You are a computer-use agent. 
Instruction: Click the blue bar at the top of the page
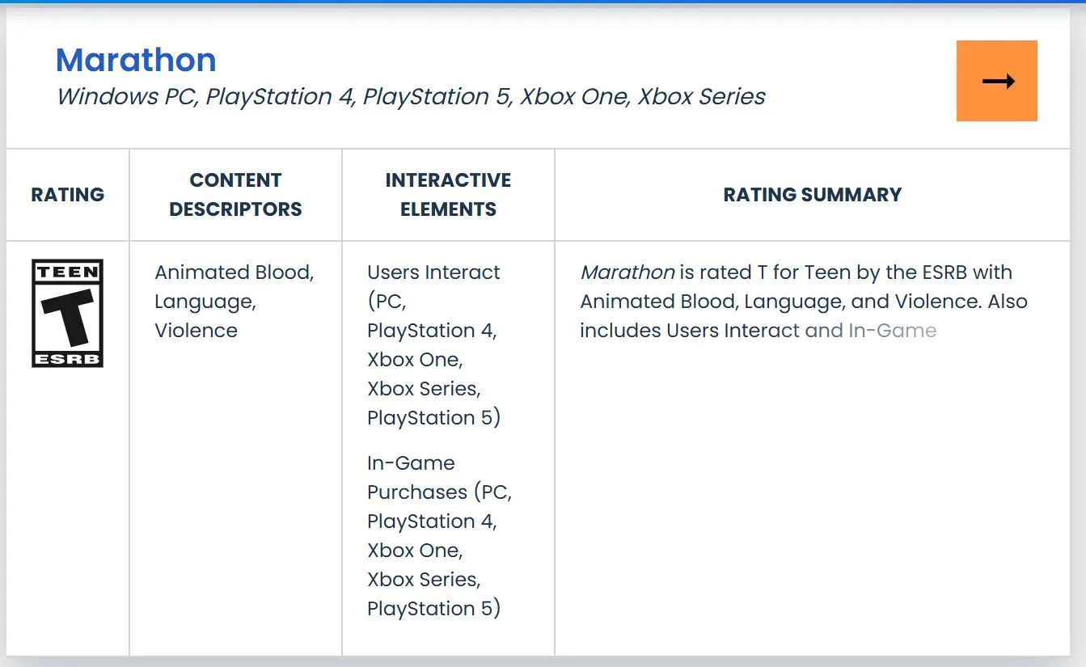(543, 4)
